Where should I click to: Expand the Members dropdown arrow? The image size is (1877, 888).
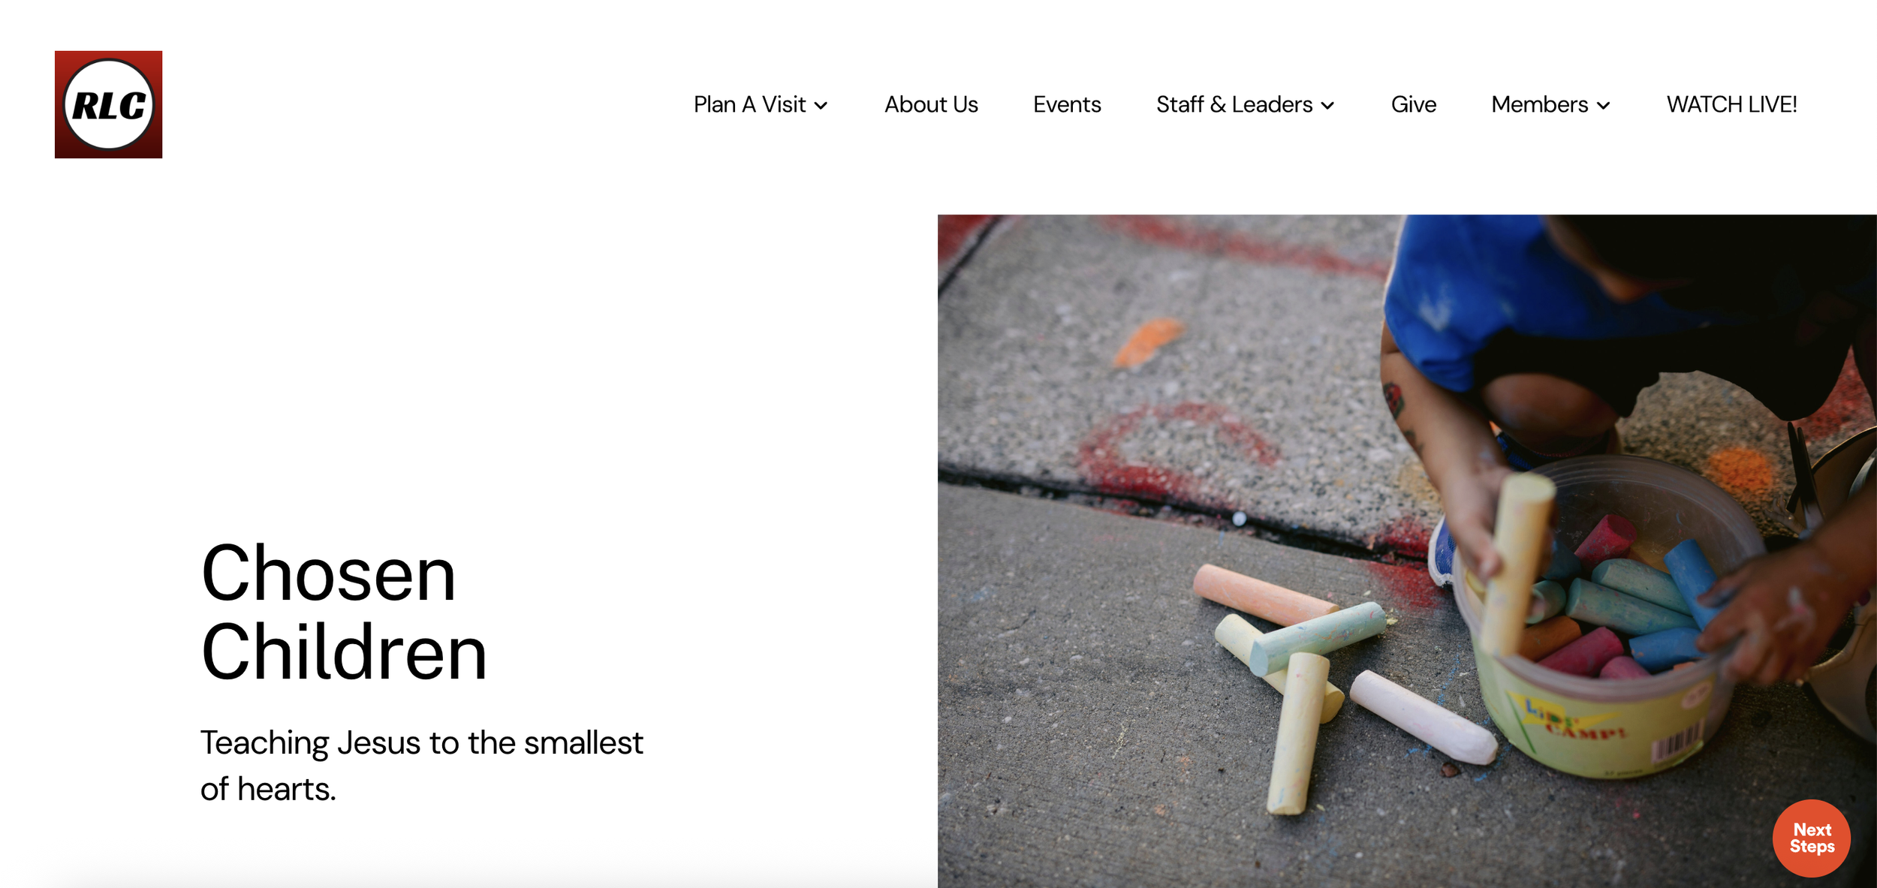point(1603,106)
